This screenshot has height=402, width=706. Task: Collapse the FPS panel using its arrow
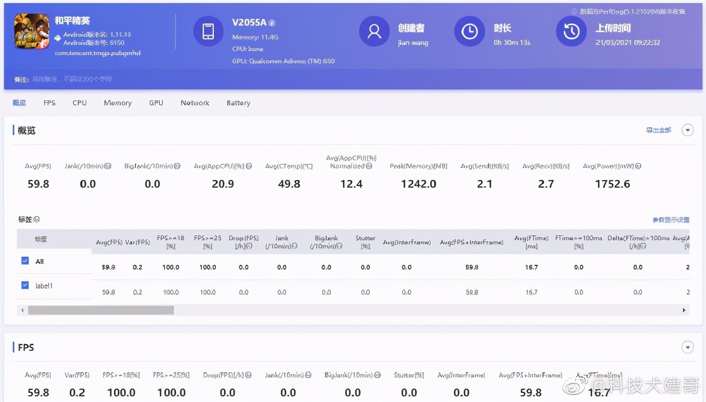688,347
